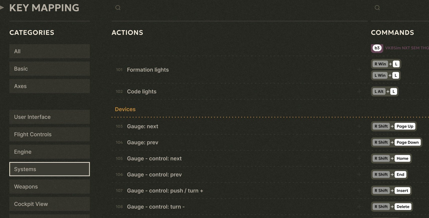
Task: Edit the R Win + L binding
Action: click(x=386, y=64)
